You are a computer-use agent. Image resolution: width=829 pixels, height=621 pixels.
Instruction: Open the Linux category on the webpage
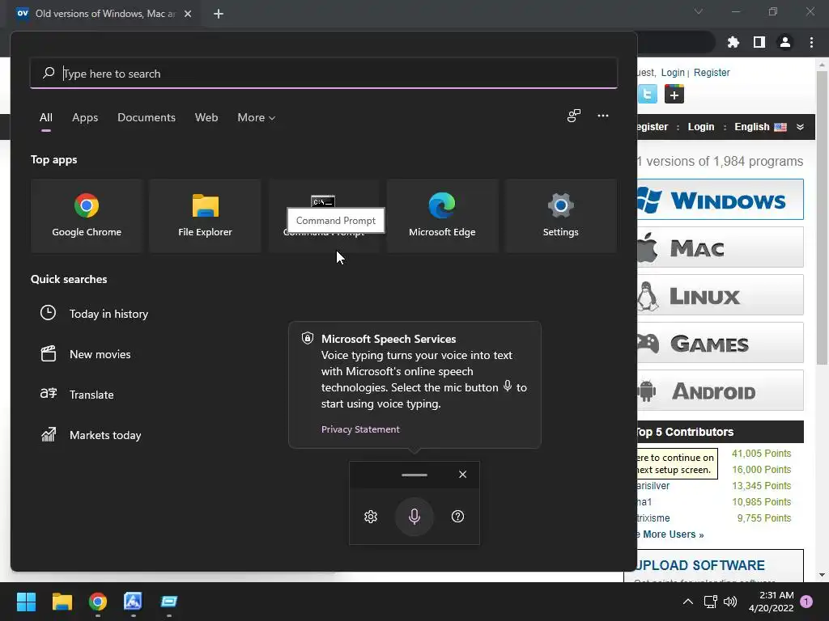pyautogui.click(x=720, y=294)
